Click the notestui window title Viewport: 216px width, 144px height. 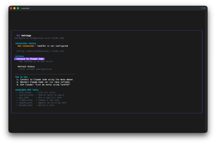[x=25, y=8]
